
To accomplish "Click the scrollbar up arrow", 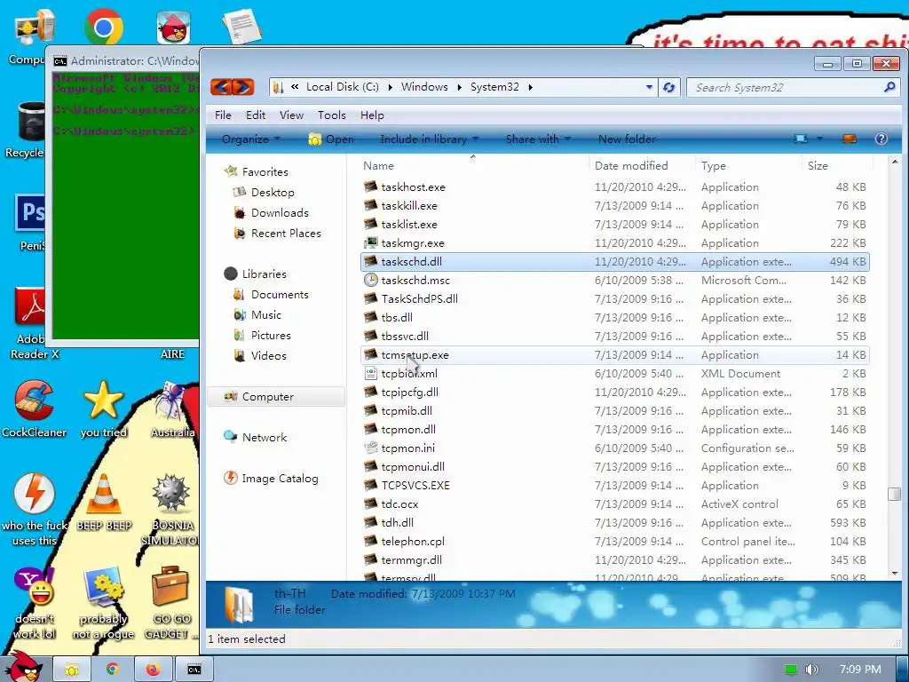I will pos(894,162).
